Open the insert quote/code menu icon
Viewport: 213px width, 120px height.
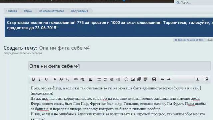point(146,79)
